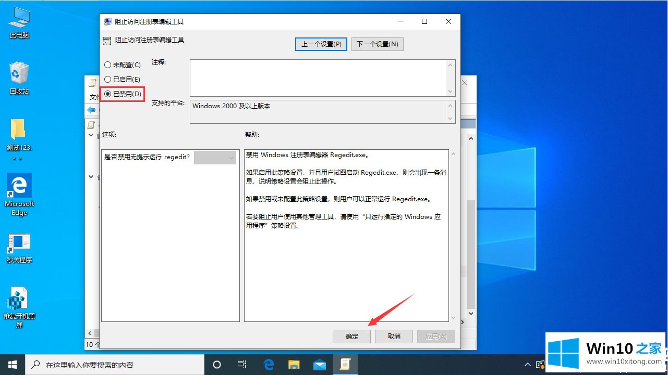Click the help panel scroll up arrow

coord(452,155)
